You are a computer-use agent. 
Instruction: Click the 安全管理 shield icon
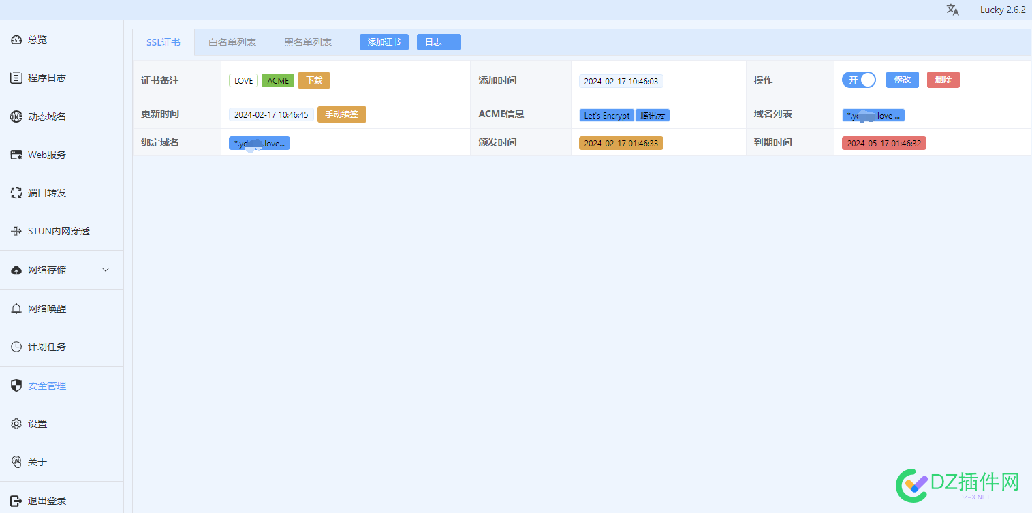(x=16, y=386)
